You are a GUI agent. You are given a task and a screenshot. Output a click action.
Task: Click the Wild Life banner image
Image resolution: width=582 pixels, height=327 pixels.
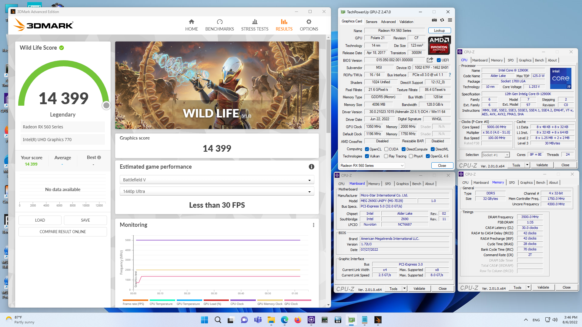[x=217, y=85]
